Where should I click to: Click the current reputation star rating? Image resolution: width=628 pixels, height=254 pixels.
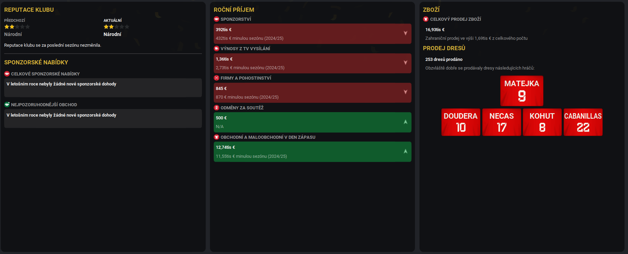click(x=116, y=27)
